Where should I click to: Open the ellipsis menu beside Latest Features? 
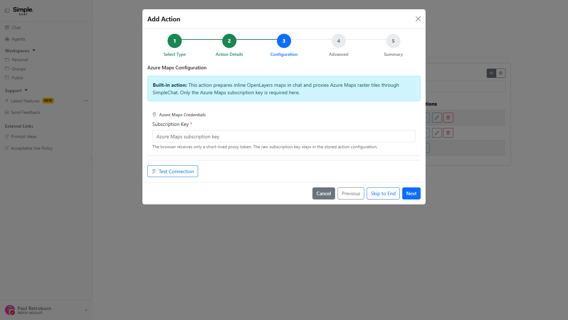[x=86, y=101]
